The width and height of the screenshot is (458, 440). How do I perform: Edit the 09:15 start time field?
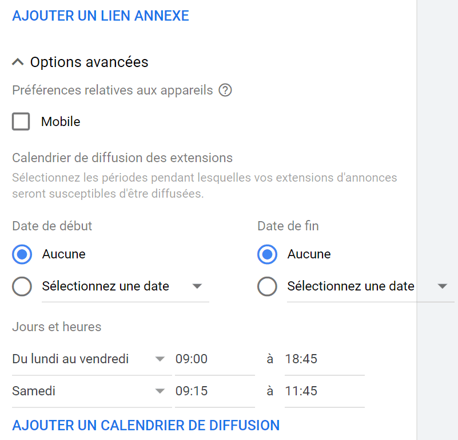pos(214,391)
